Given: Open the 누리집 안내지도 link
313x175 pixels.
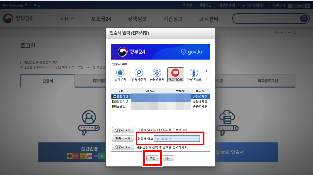Looking at the screenshot, I should pyautogui.click(x=254, y=5).
